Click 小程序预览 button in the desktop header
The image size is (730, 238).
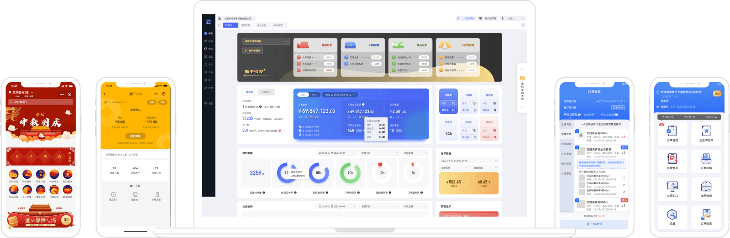[x=465, y=19]
